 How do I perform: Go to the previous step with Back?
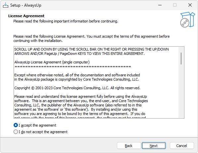[x=129, y=146]
